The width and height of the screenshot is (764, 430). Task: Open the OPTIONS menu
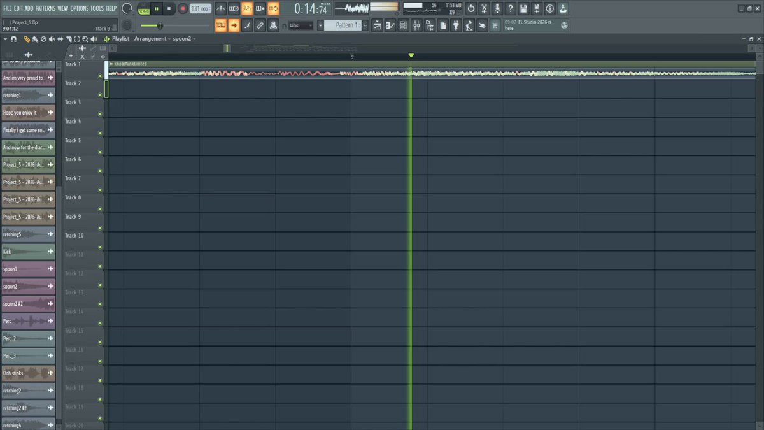coord(80,8)
